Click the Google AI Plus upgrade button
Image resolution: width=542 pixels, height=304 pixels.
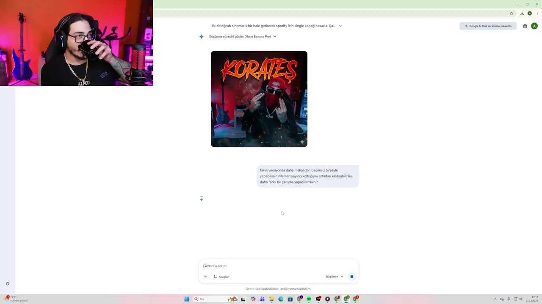pyautogui.click(x=488, y=26)
